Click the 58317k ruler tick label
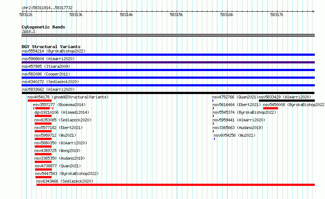 [x=277, y=15]
